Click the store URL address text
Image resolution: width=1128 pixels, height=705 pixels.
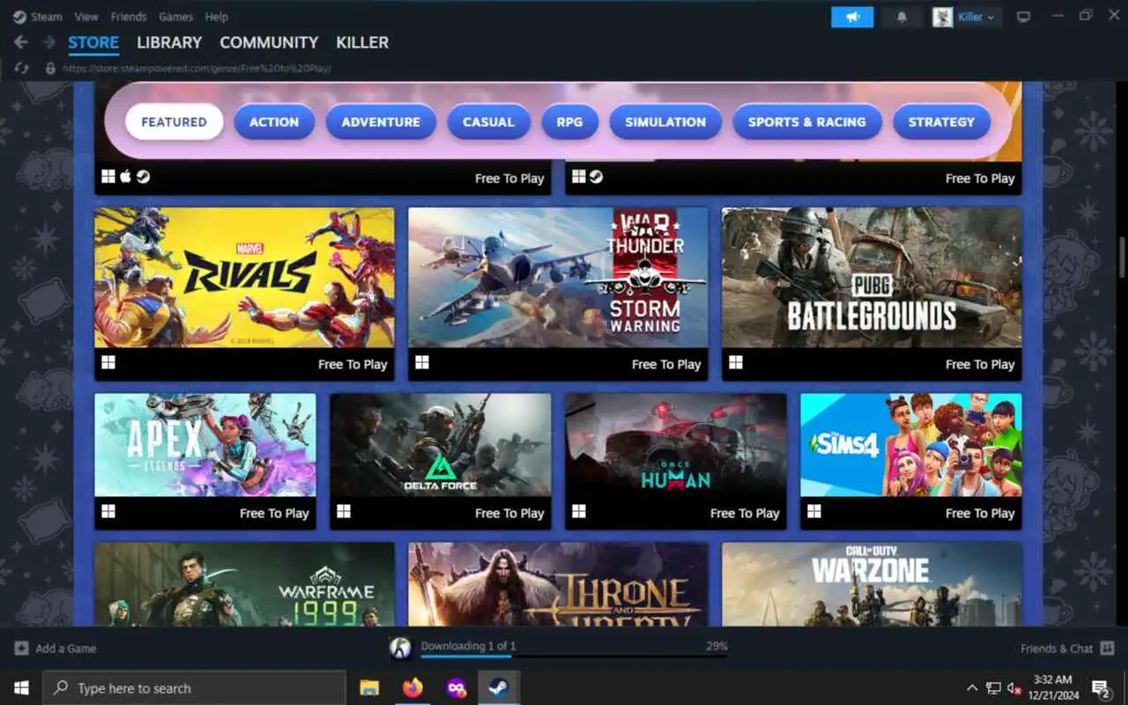click(x=197, y=68)
